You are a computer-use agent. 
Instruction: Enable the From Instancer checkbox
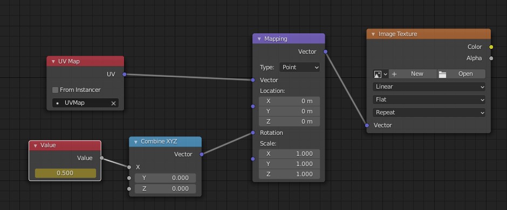pyautogui.click(x=56, y=90)
